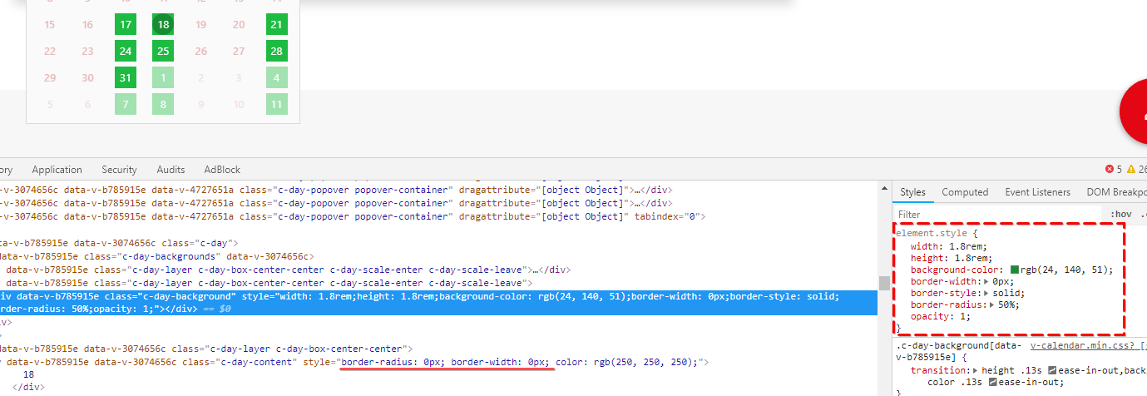Select faded next-month day 1

163,78
